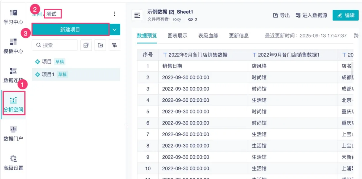
Task: Collapse the side panel using the header toggle icon
Action: point(137,15)
